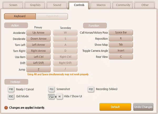Click the 'Secondary' column heading
This screenshot has height=114, width=158.
click(66, 28)
